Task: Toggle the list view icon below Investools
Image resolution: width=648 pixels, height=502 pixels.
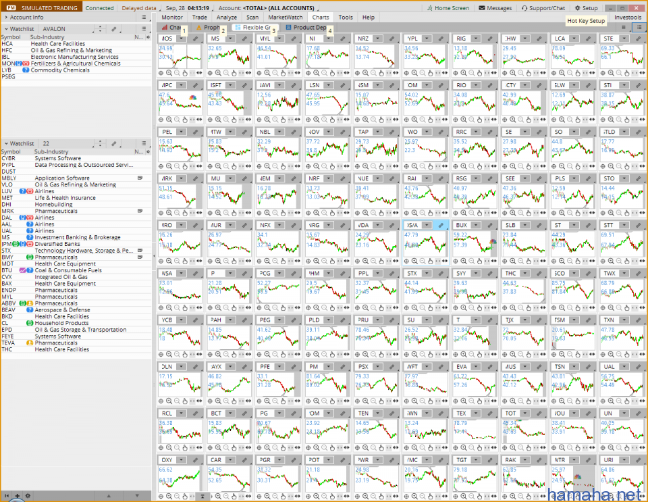Action: pos(639,27)
